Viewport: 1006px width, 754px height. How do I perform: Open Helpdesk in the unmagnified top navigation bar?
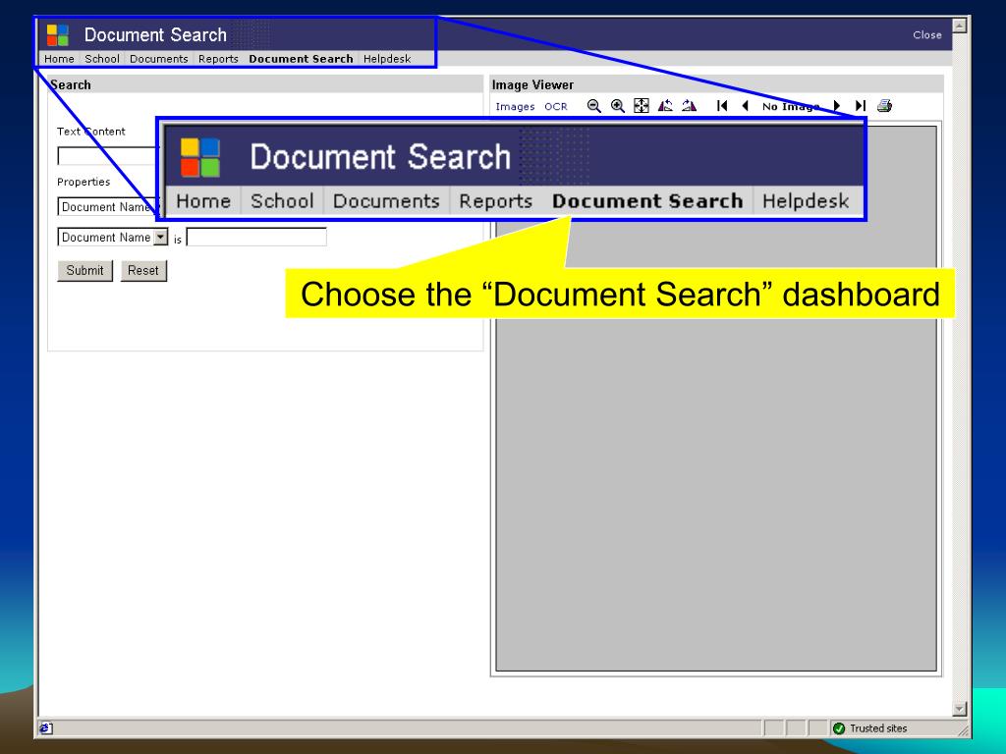tap(387, 59)
